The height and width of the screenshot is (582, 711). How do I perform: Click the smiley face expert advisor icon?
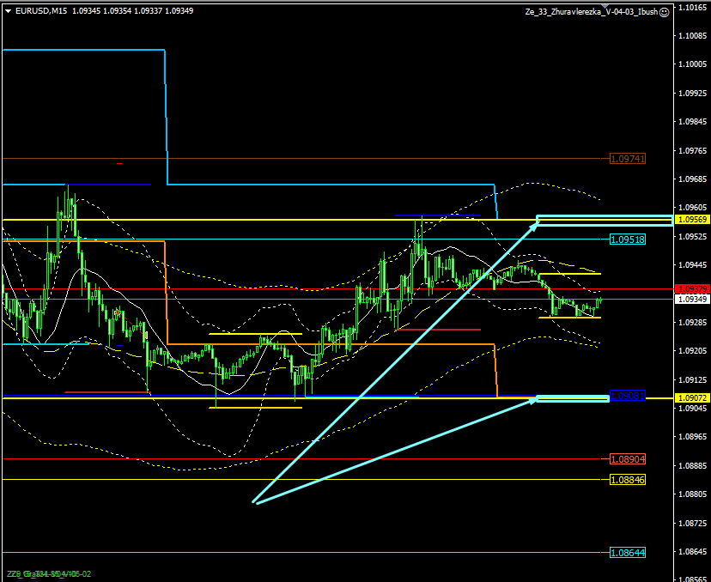(665, 12)
